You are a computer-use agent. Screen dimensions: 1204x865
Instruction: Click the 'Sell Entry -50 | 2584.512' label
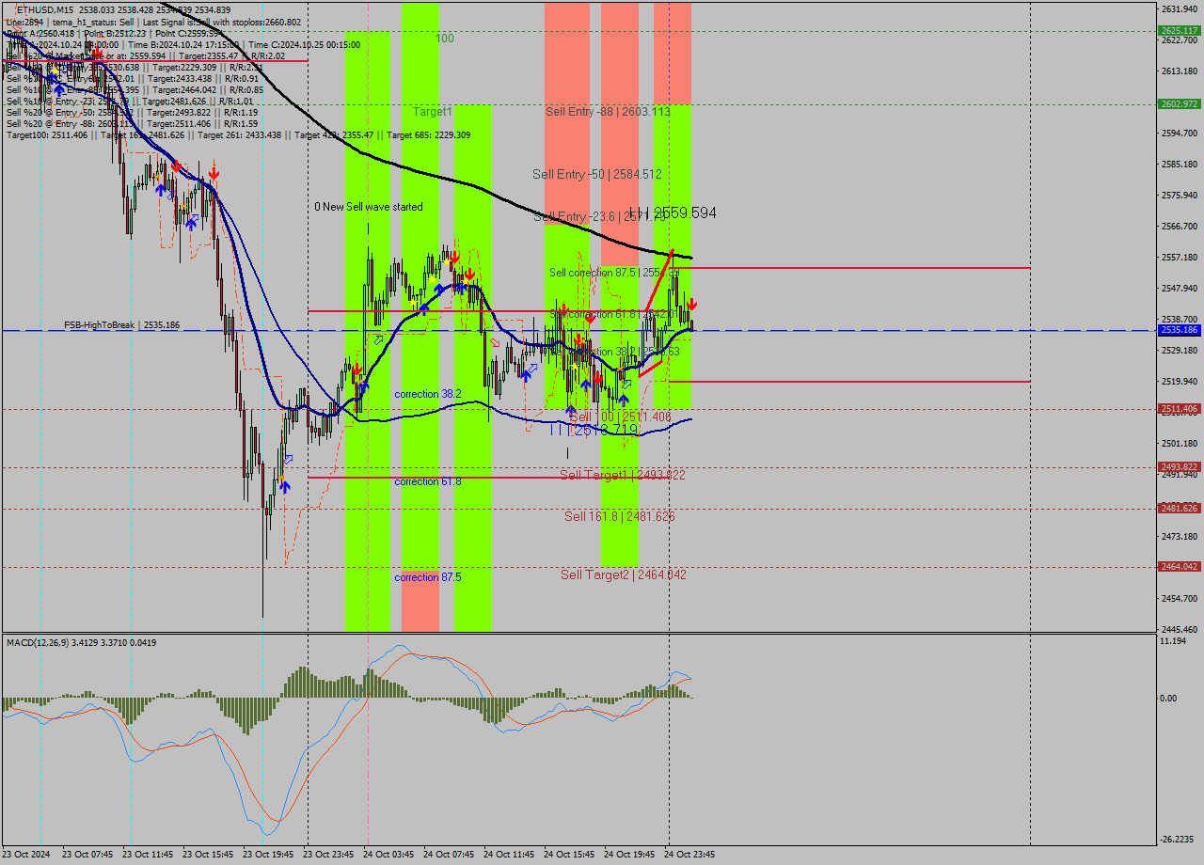tap(597, 174)
